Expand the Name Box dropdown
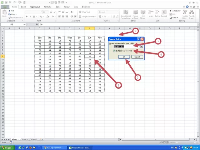 pyautogui.click(x=24, y=25)
